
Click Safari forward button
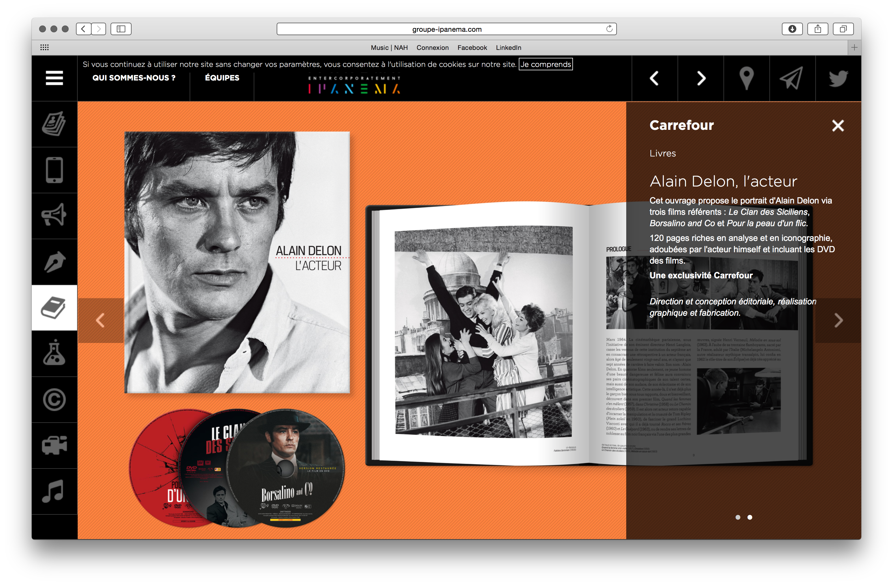pos(99,29)
